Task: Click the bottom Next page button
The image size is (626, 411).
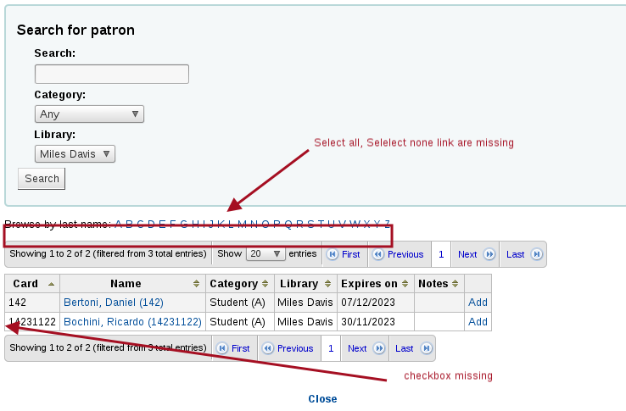Action: coord(365,348)
